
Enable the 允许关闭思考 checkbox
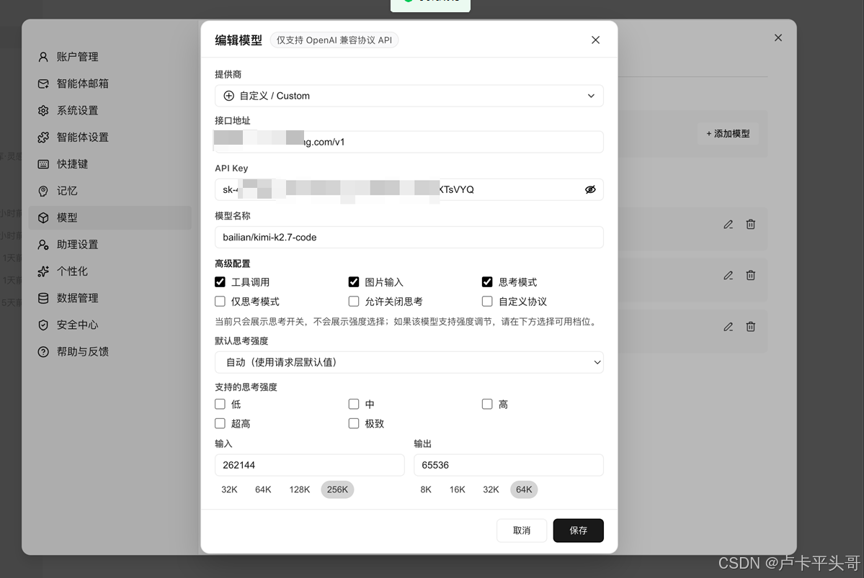pos(354,301)
